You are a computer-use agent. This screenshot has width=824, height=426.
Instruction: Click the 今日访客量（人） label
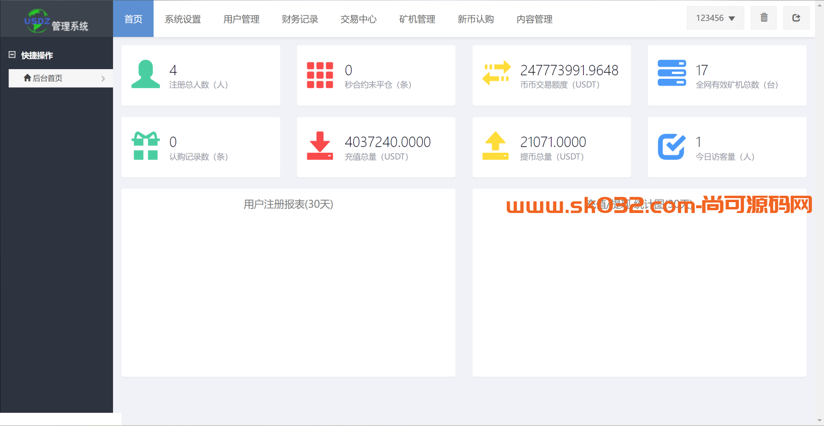725,157
